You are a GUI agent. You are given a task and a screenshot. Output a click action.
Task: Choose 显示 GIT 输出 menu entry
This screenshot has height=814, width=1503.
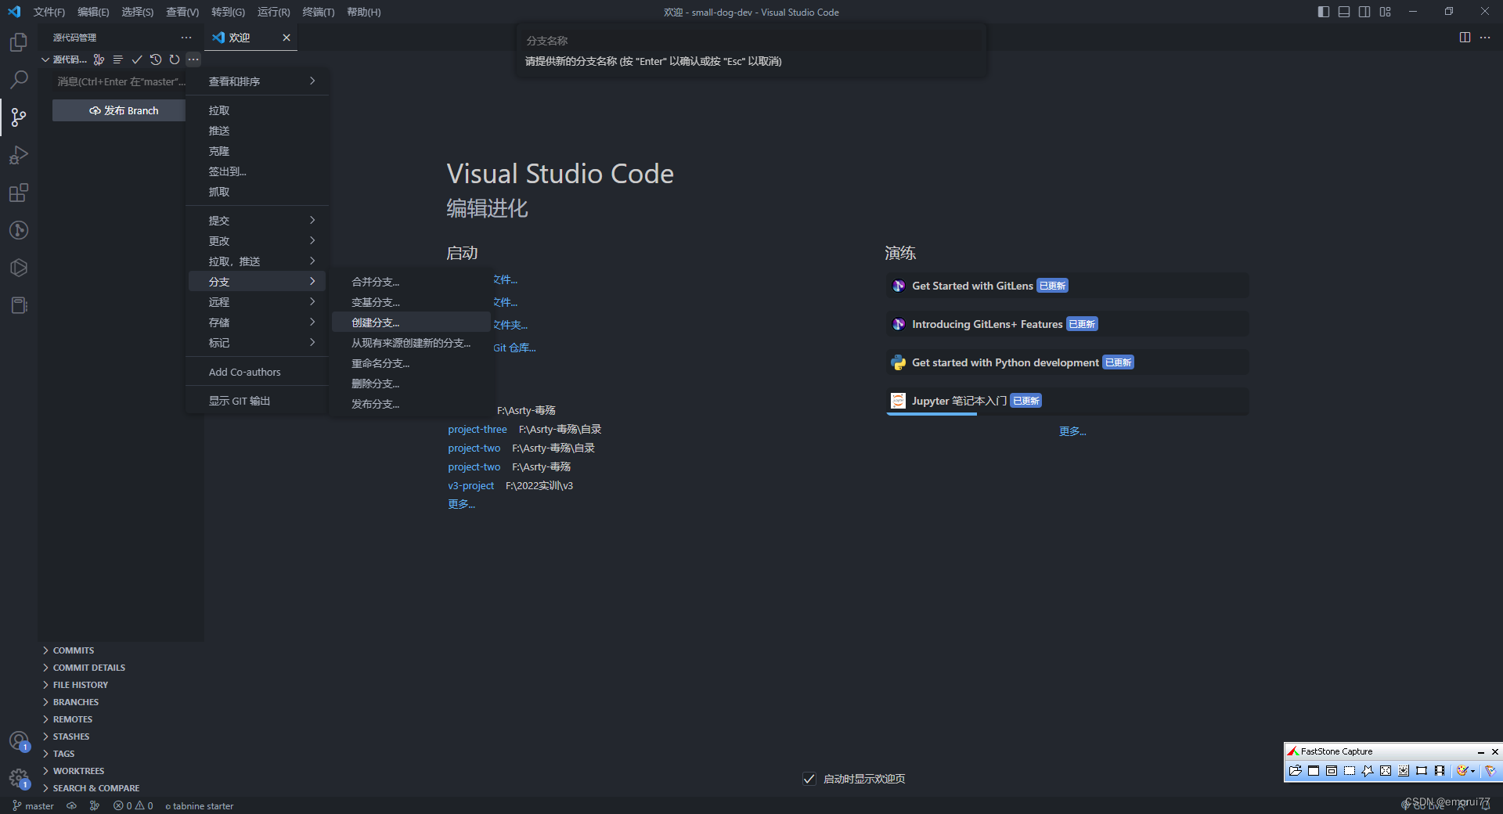coord(257,401)
